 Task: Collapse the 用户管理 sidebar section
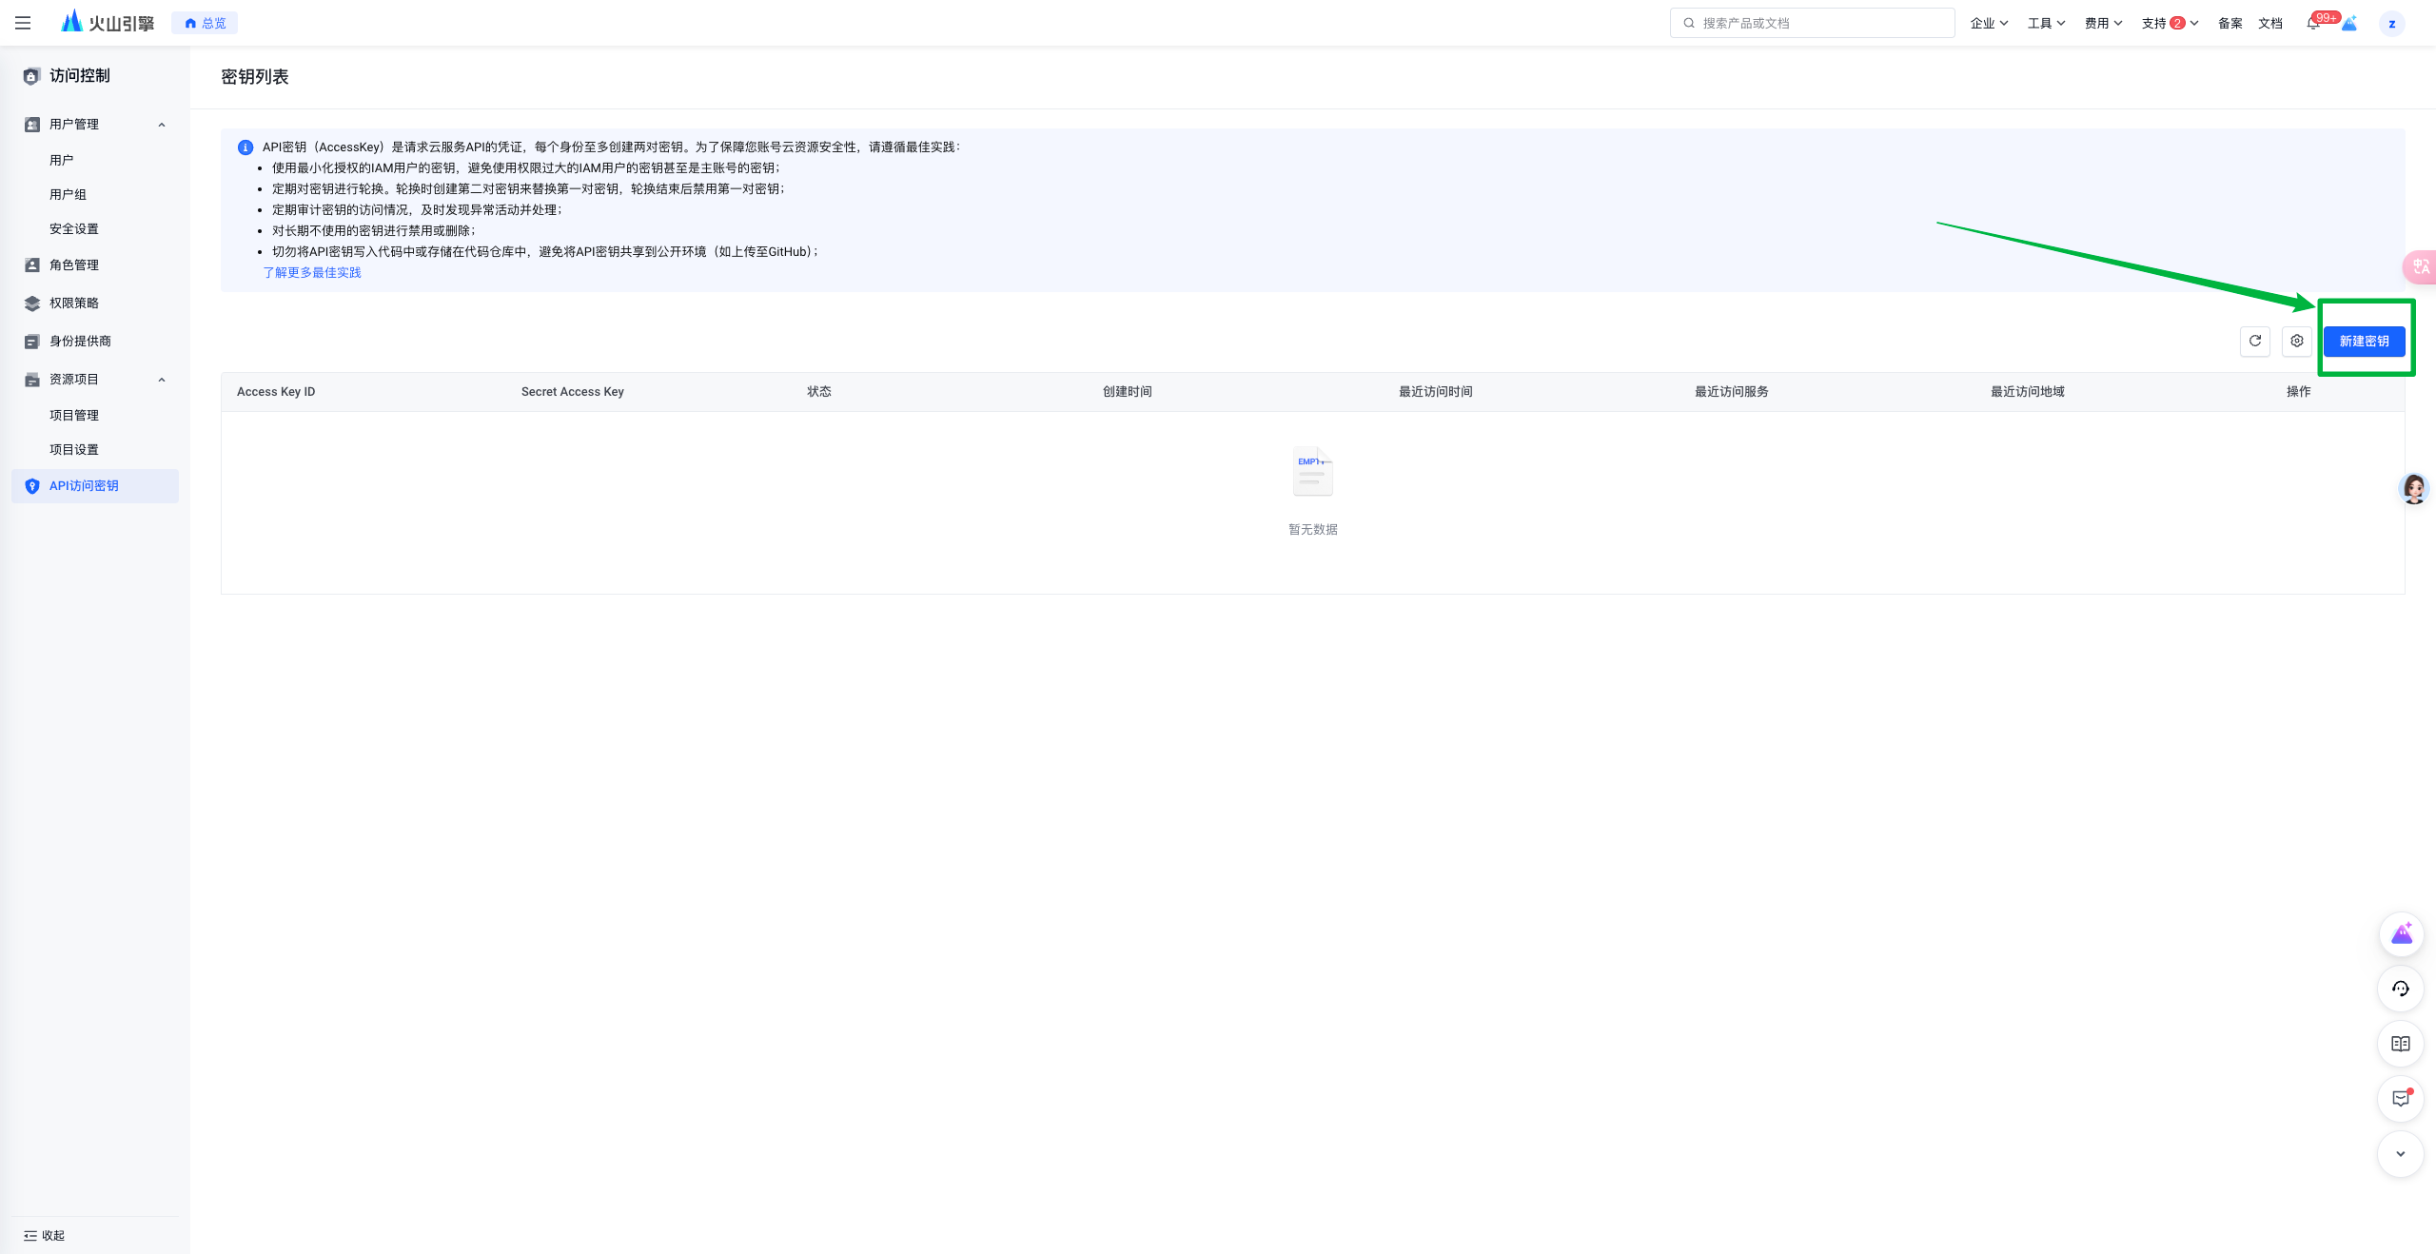(x=162, y=125)
